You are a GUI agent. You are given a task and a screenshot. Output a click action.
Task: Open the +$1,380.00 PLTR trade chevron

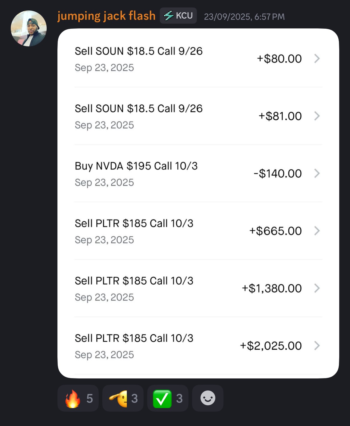coord(317,288)
